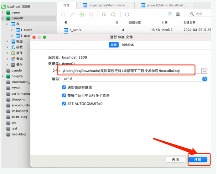Select the gymdb database
The width and height of the screenshot is (217, 174).
tap(16, 70)
